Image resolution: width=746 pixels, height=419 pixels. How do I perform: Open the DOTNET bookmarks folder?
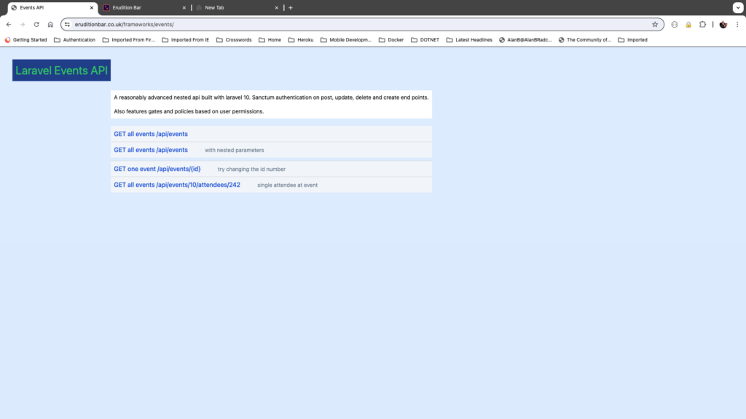tap(425, 40)
